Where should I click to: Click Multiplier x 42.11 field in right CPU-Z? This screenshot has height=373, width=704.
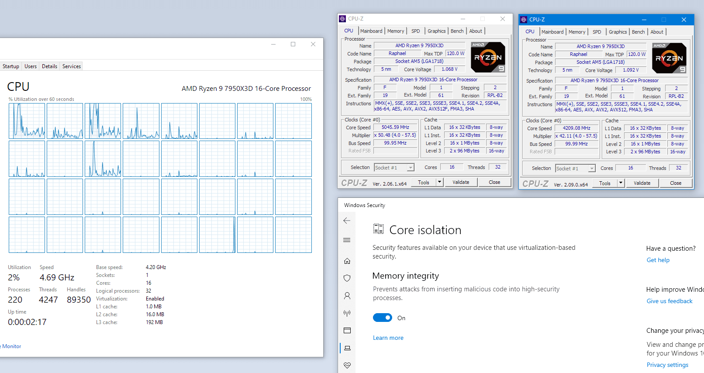pos(576,136)
